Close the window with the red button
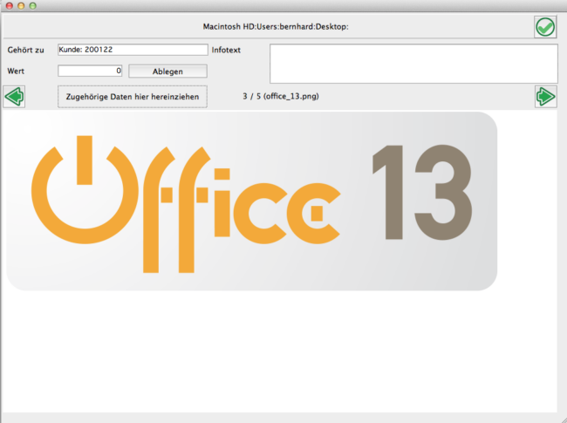The width and height of the screenshot is (567, 423). (x=9, y=6)
